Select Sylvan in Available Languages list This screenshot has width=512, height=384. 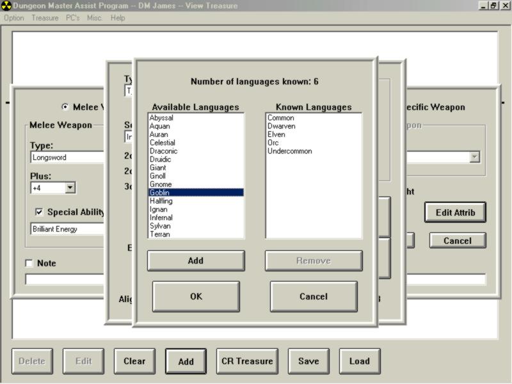pos(160,226)
